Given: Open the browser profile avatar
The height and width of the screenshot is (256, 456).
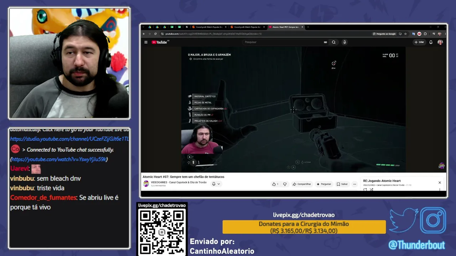Looking at the screenshot, I should 439,34.
